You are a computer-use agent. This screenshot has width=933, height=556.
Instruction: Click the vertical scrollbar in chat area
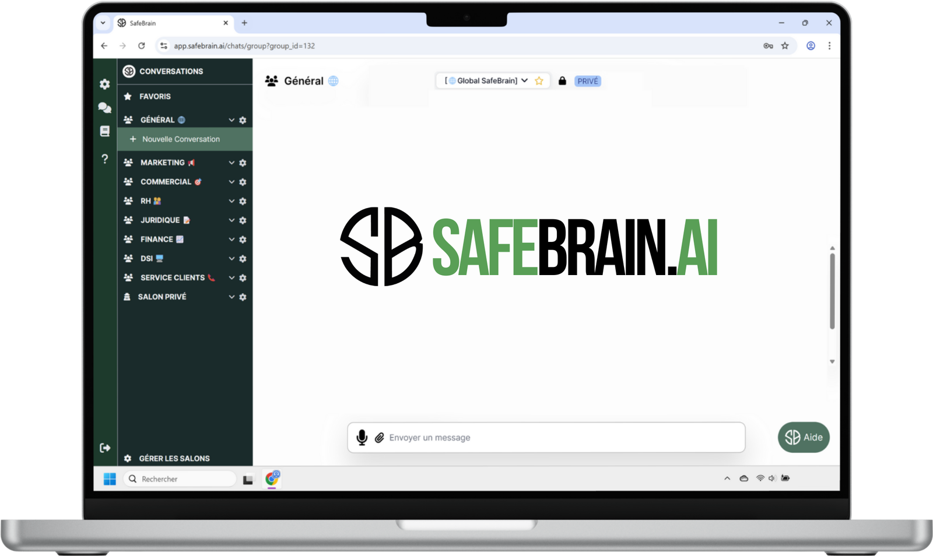832,291
